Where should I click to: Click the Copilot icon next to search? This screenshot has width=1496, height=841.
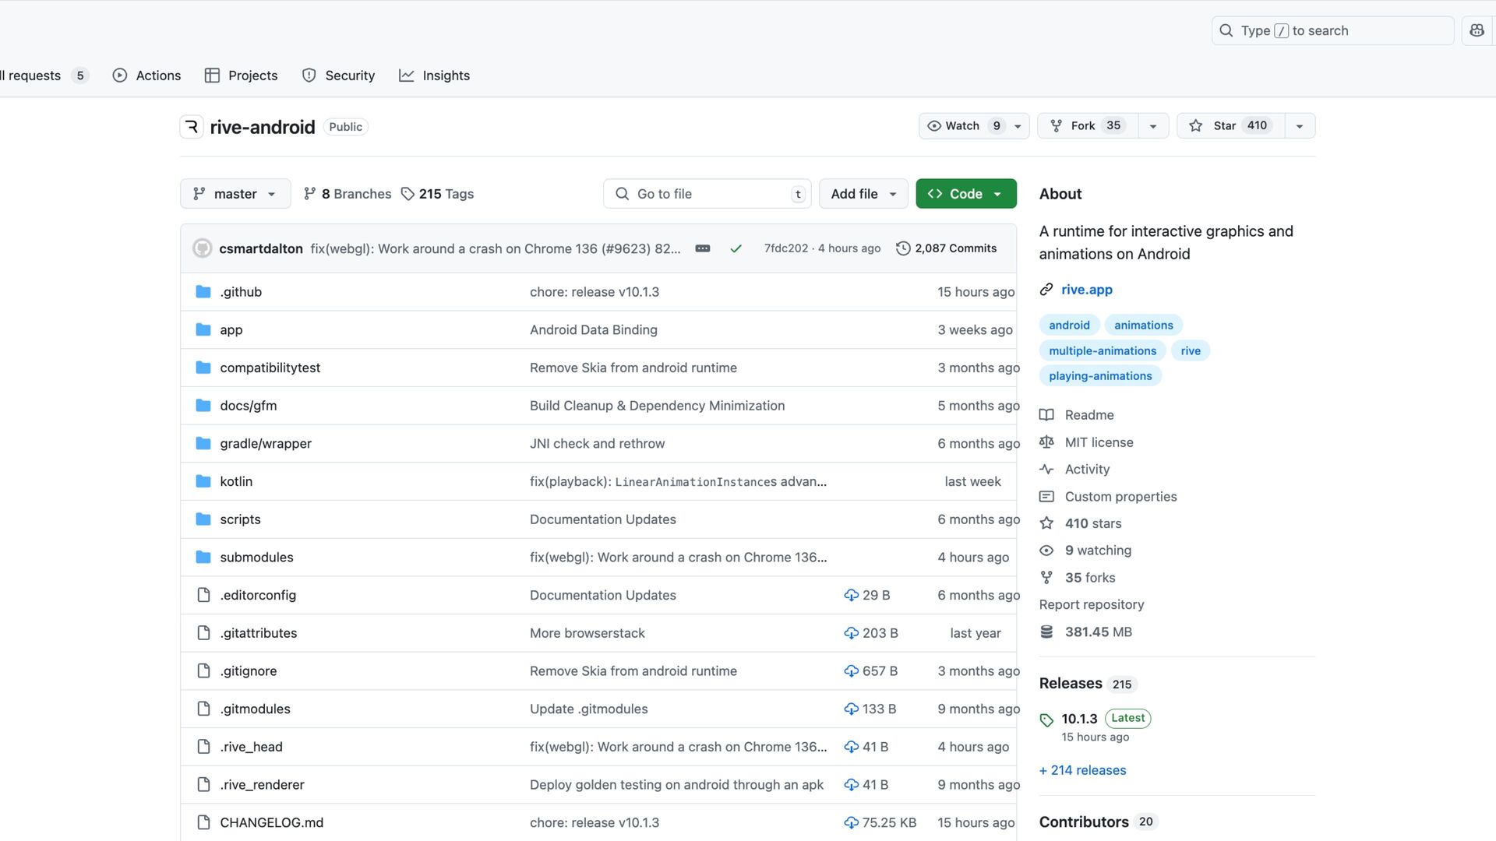1477,30
